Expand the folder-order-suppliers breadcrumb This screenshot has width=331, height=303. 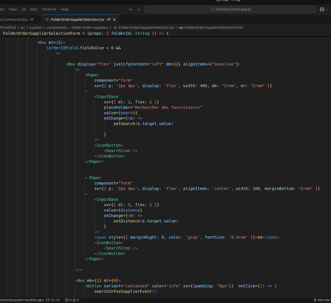pos(90,28)
